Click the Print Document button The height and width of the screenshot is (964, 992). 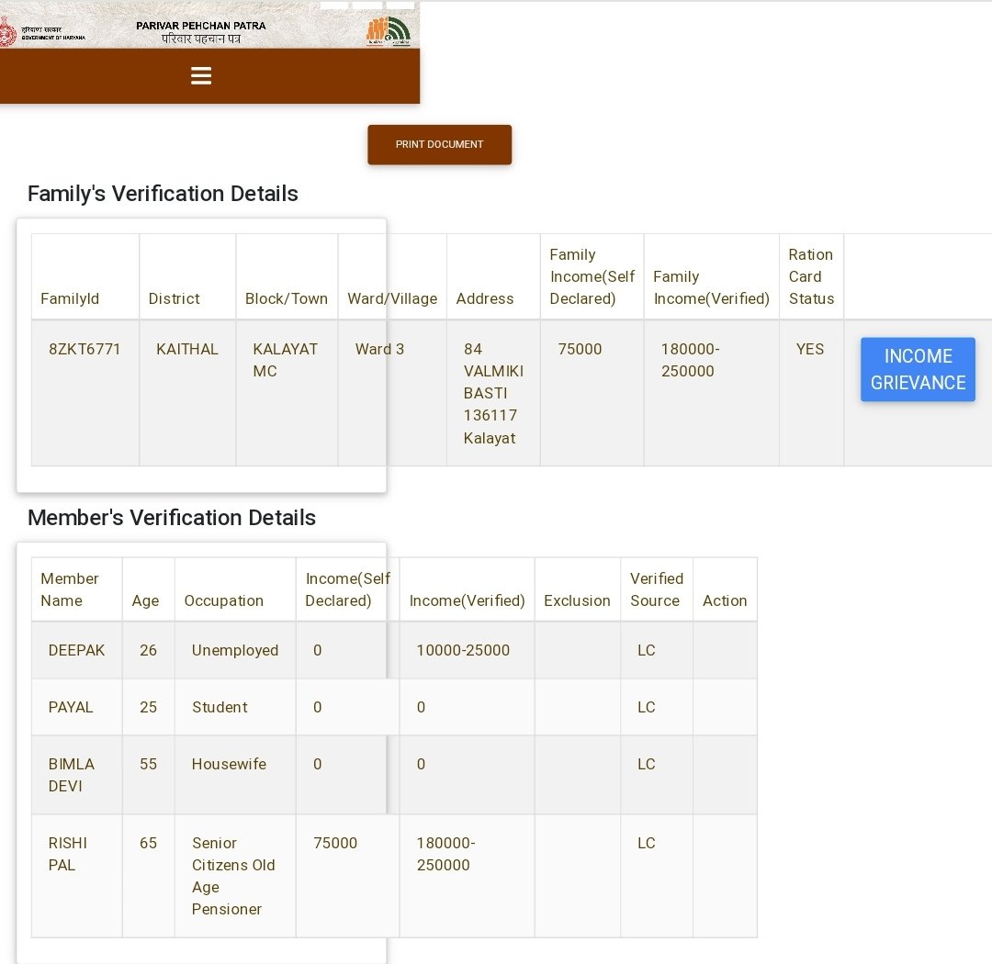pyautogui.click(x=440, y=144)
